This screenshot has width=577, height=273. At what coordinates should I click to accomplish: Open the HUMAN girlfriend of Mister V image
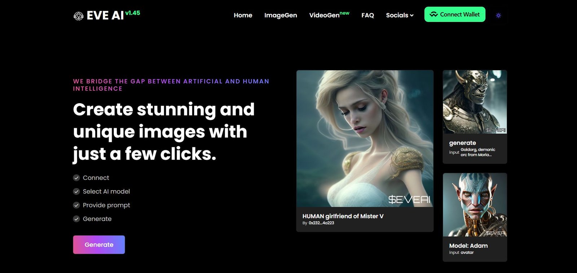365,138
